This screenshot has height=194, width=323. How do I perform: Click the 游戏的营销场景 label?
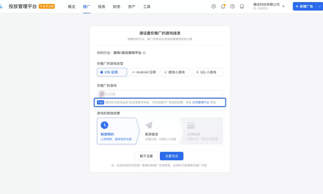tap(108, 113)
